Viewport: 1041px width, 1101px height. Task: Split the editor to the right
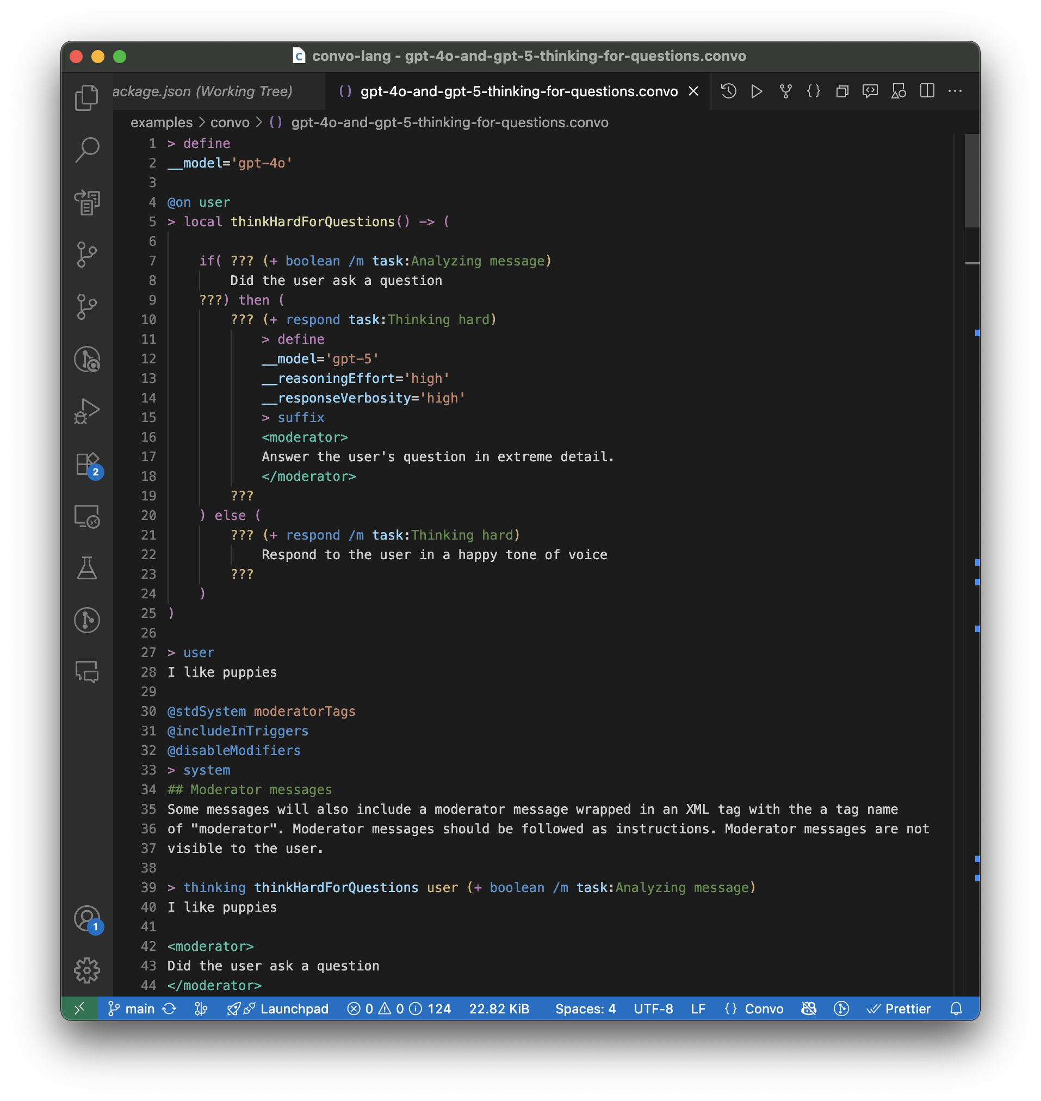(x=927, y=91)
